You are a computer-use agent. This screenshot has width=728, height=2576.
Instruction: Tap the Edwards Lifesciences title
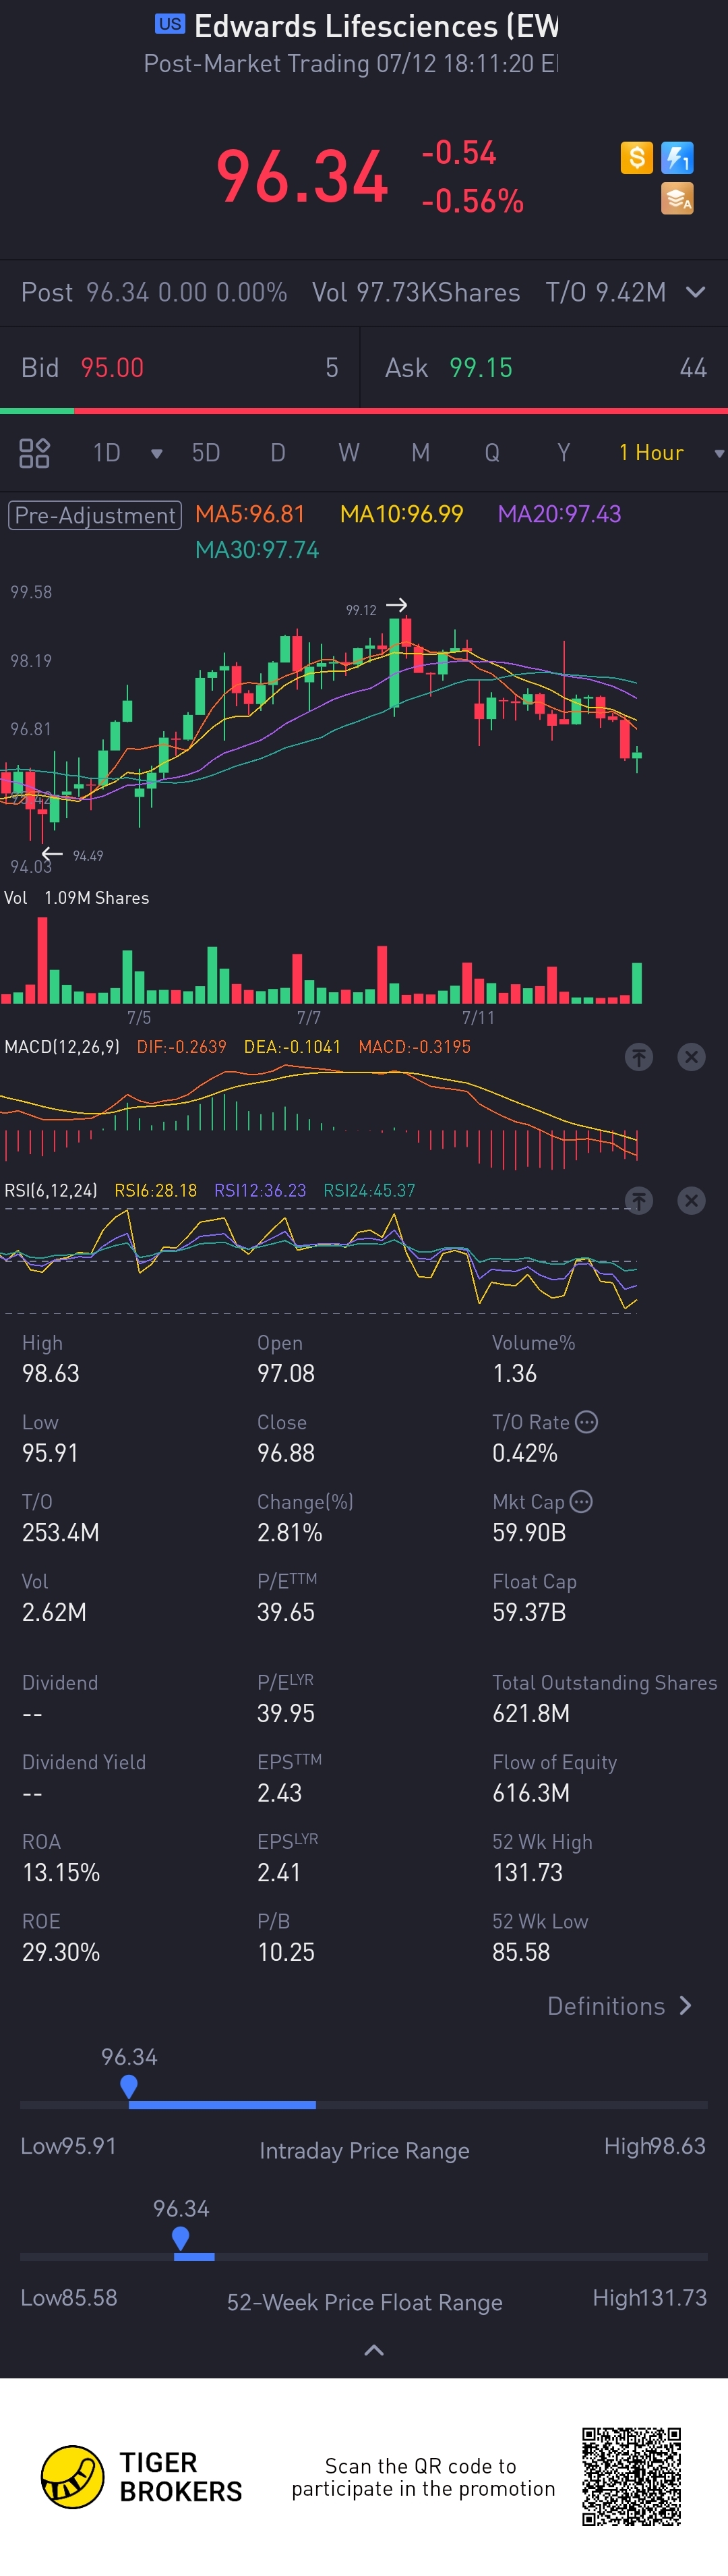coord(377,26)
